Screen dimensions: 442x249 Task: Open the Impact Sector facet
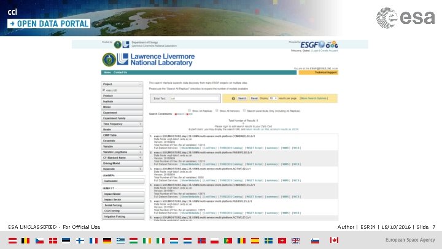pos(123,200)
